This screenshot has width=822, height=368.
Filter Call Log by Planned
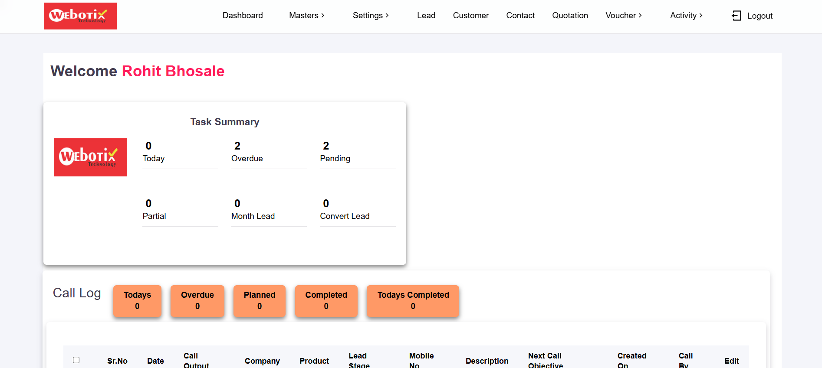click(x=260, y=300)
